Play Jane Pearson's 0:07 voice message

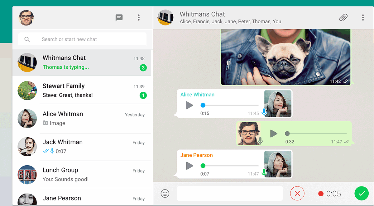tap(189, 166)
